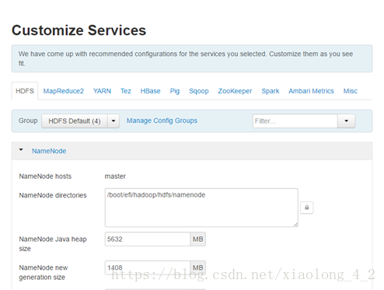
Task: Switch to the MapReduce2 tab
Action: [63, 91]
